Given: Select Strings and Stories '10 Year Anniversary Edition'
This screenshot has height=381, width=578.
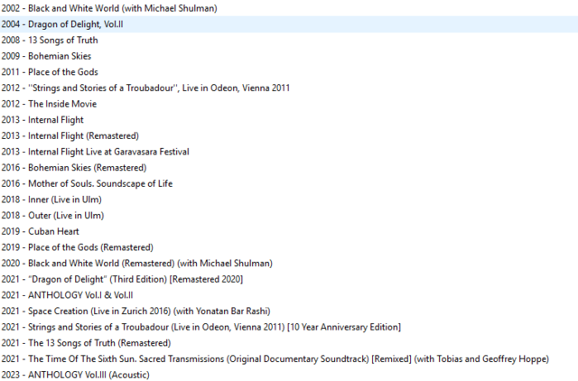Looking at the screenshot, I should tap(200, 327).
